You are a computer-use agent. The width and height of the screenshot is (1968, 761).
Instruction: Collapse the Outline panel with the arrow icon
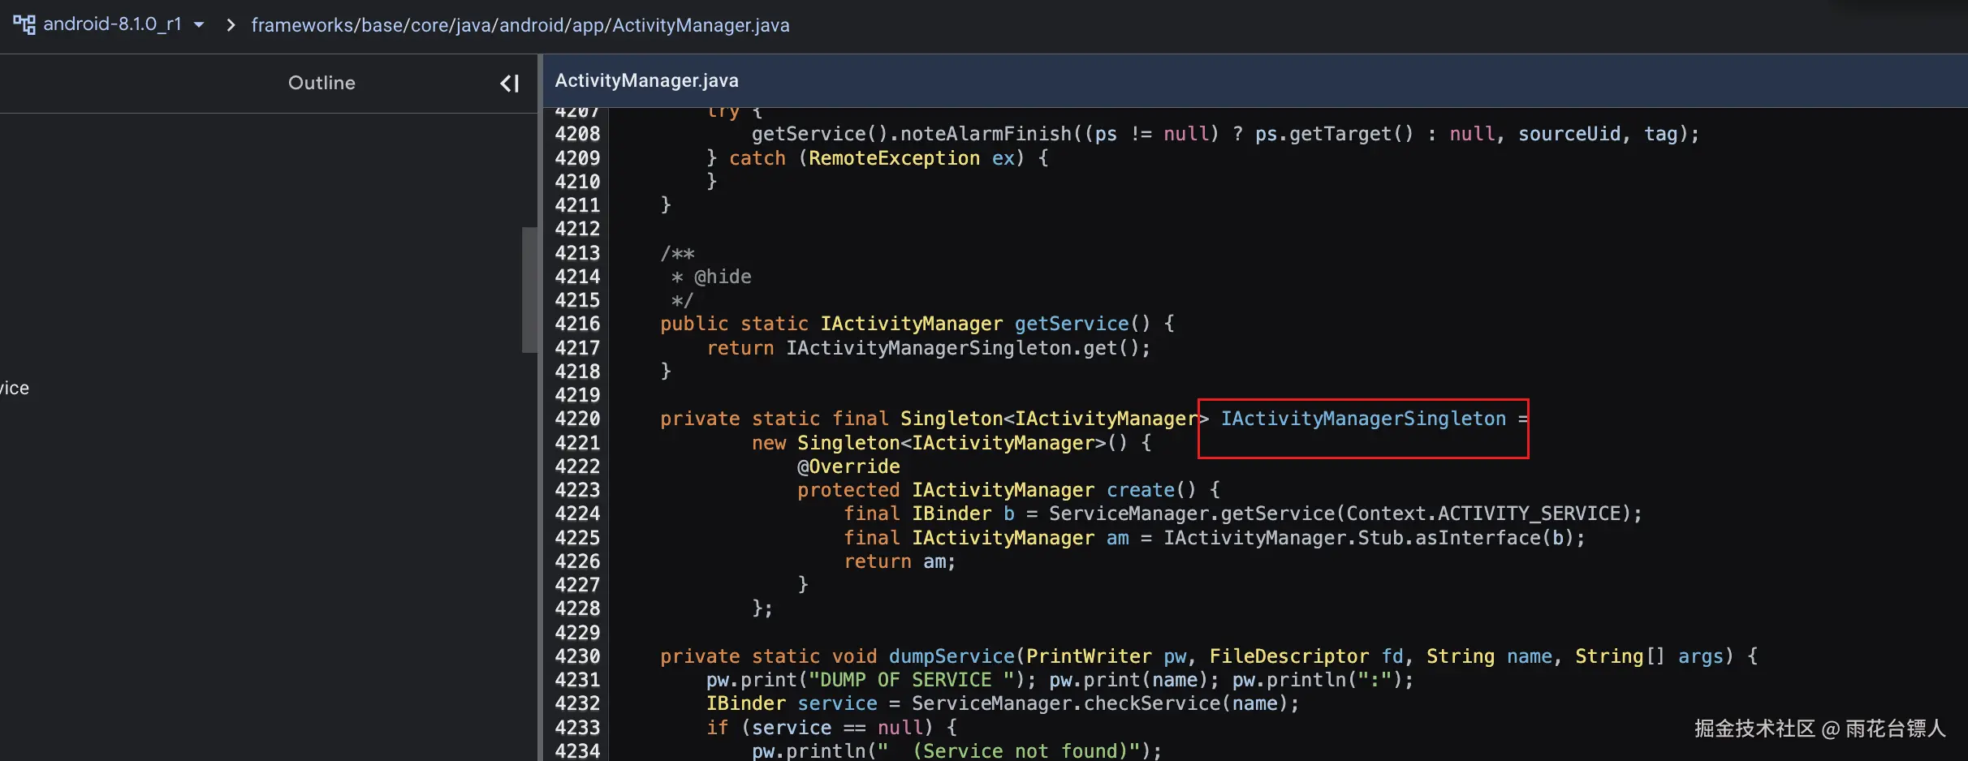(x=509, y=83)
